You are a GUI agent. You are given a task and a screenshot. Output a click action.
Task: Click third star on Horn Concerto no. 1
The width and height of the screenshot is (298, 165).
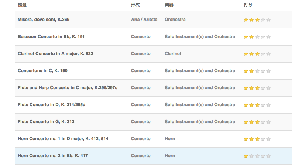[257, 139]
